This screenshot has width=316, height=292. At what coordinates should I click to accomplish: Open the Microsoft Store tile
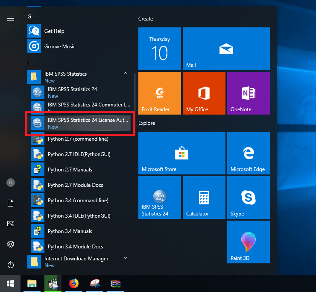coord(181,153)
